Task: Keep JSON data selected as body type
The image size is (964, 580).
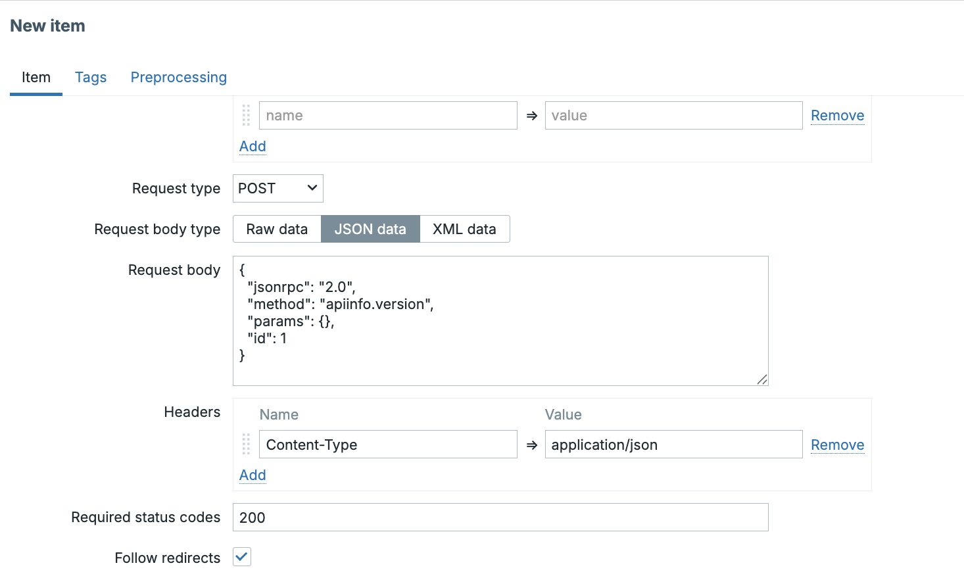Action: tap(370, 229)
